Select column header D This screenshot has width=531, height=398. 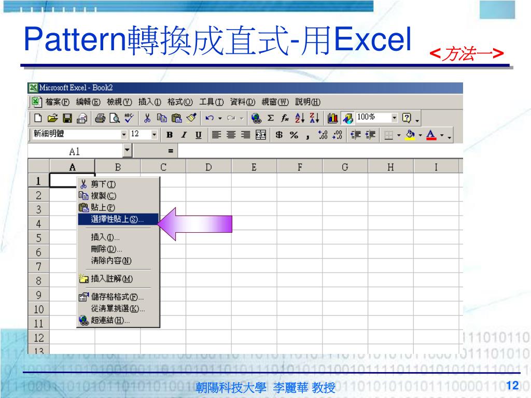[x=208, y=167]
